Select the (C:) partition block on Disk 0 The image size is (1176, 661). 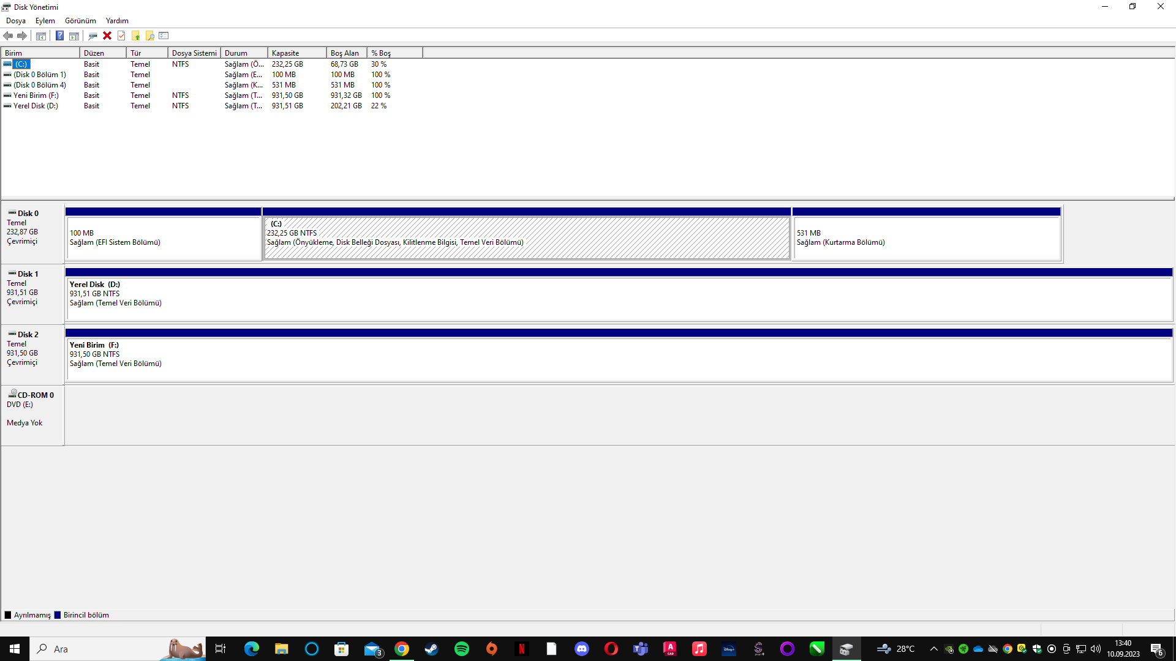coord(527,239)
